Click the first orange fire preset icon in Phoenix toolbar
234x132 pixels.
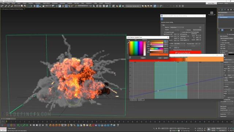click(x=50, y=125)
